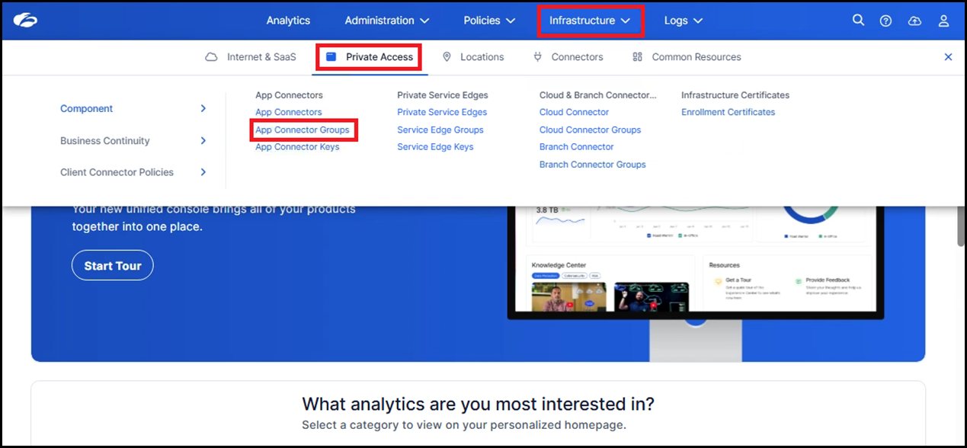Screen dimensions: 967x448
Task: Open the App Connector Keys link
Action: point(297,147)
